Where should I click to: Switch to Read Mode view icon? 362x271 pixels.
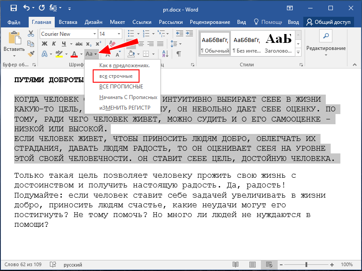coord(235,264)
